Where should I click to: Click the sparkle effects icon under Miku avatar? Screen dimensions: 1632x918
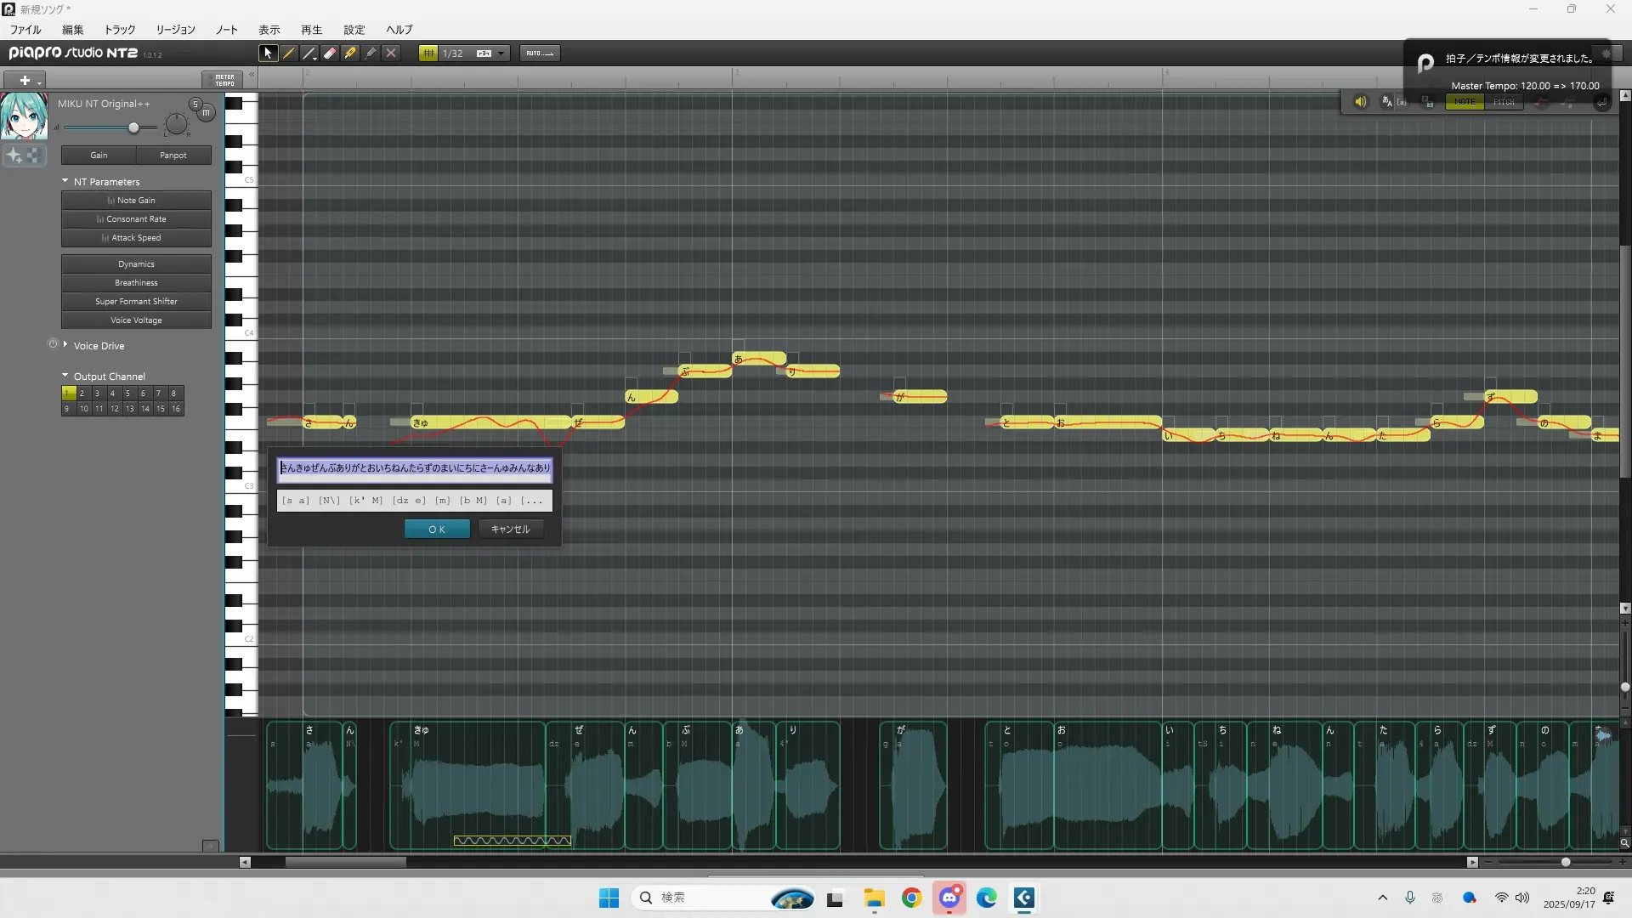(14, 155)
